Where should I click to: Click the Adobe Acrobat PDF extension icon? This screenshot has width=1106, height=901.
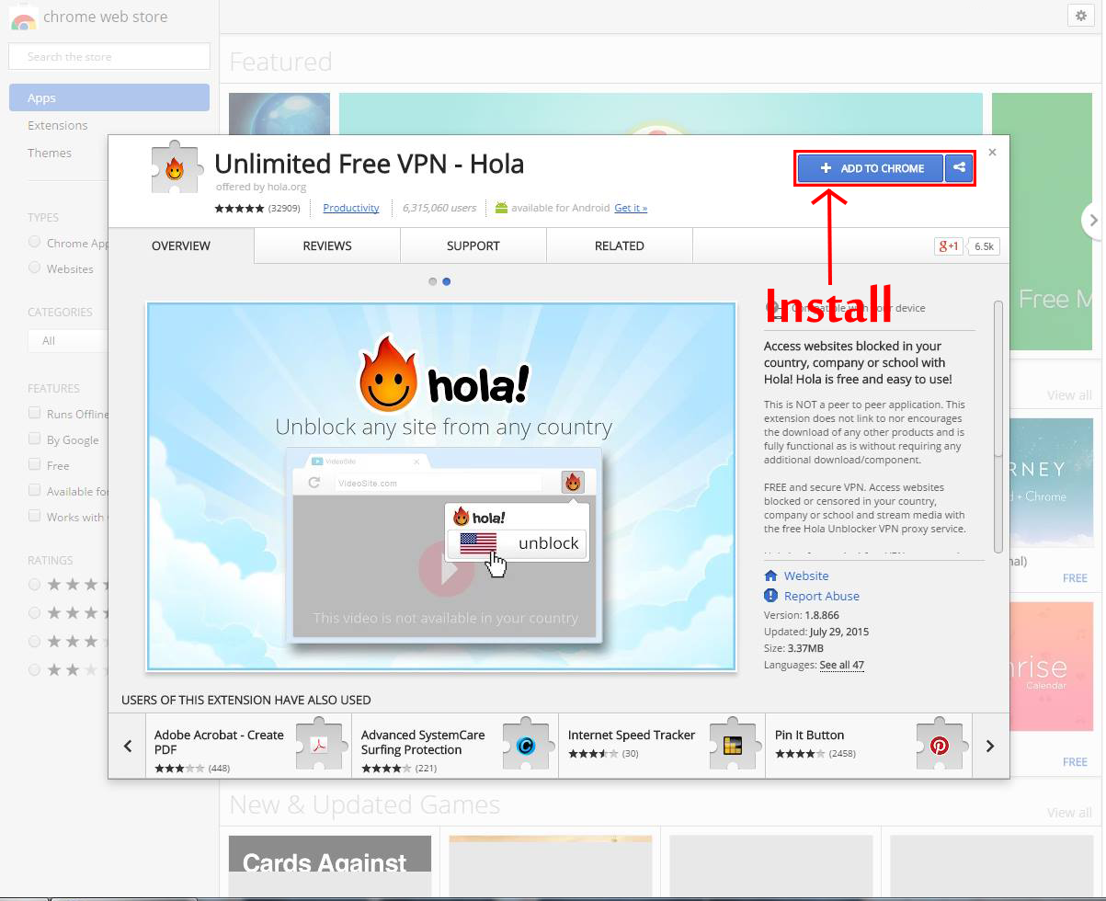point(318,746)
